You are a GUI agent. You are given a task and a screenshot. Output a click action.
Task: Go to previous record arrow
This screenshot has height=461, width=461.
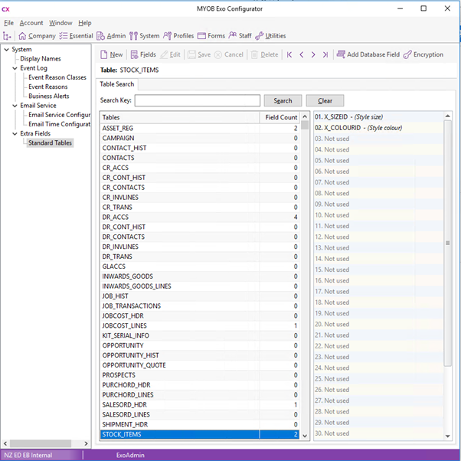(x=302, y=54)
